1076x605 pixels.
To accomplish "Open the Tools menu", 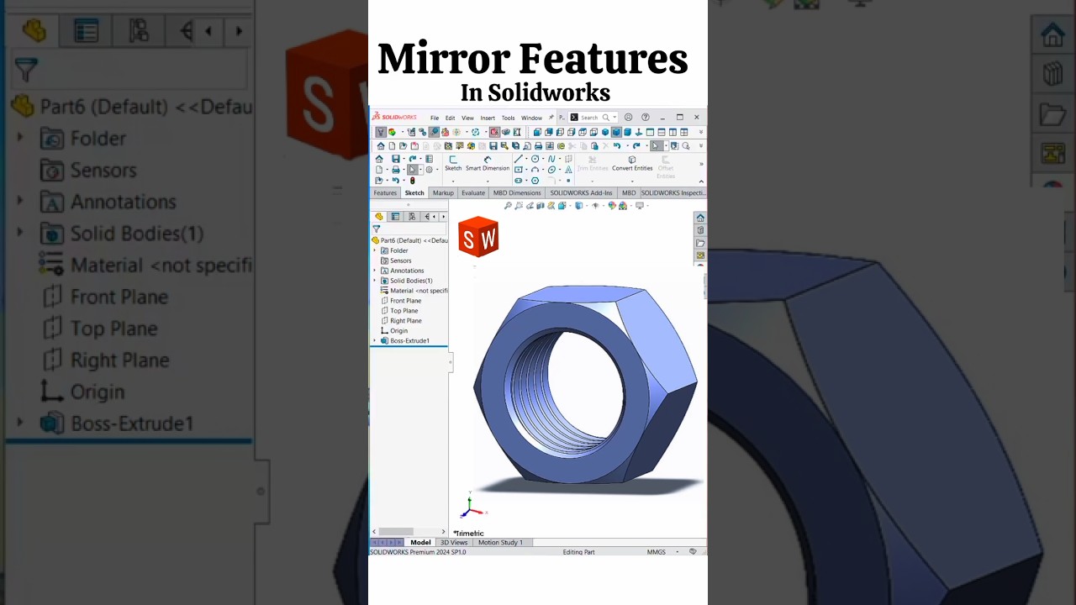I will point(508,118).
